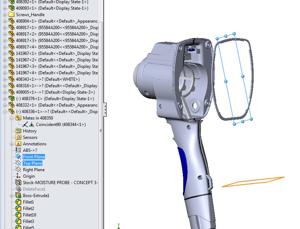Select 141967<3> in the feature tree
The image size is (300, 229).
(57, 66)
